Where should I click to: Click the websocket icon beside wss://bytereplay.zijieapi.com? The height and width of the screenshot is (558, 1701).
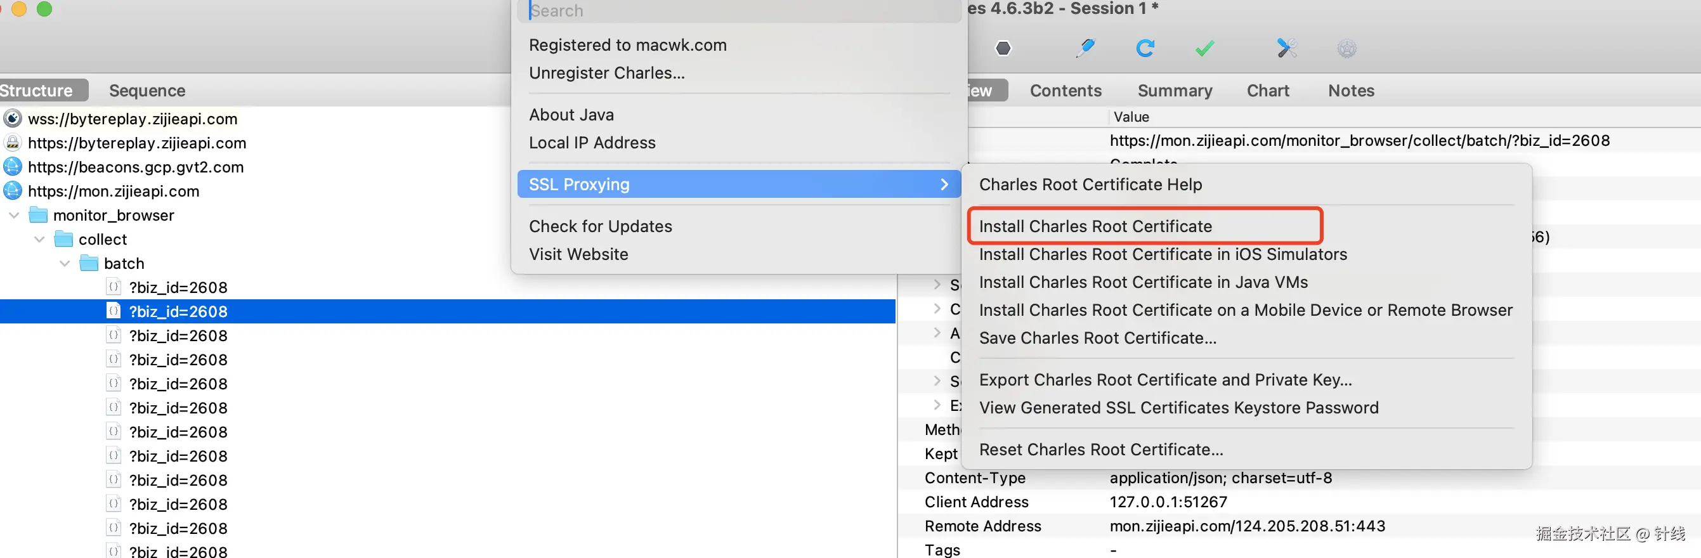(x=13, y=119)
